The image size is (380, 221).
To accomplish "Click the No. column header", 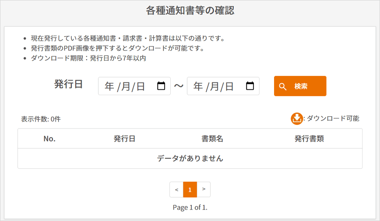I will tap(49, 139).
